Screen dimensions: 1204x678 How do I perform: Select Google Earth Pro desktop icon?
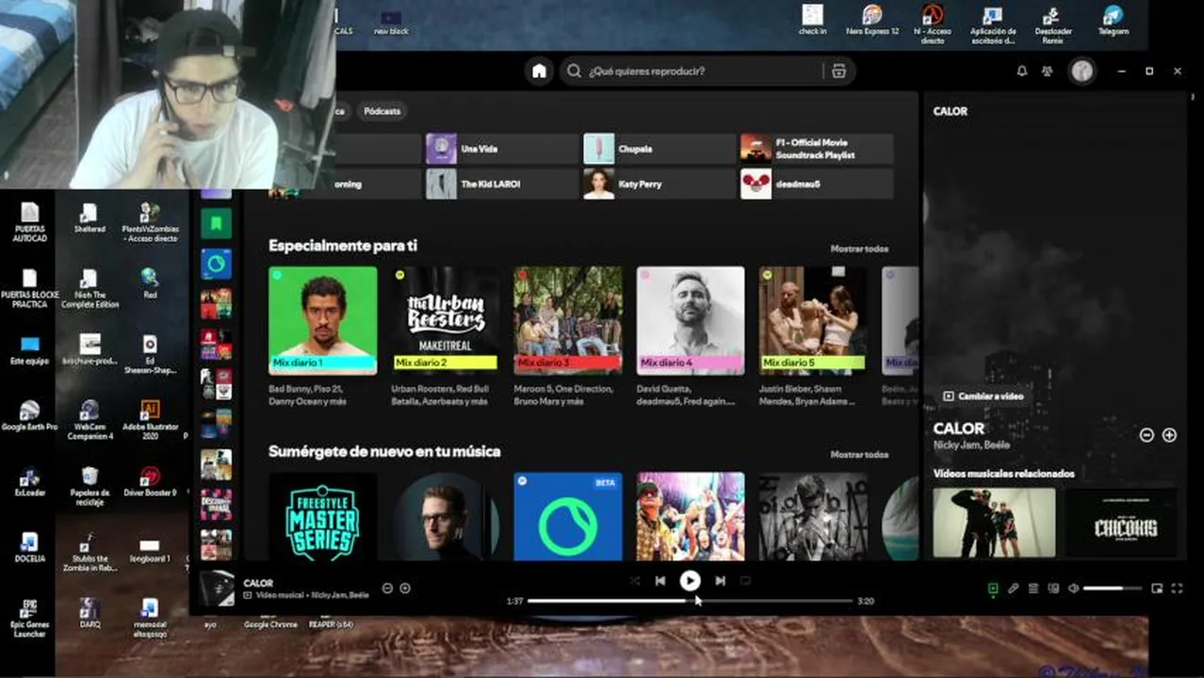(29, 415)
